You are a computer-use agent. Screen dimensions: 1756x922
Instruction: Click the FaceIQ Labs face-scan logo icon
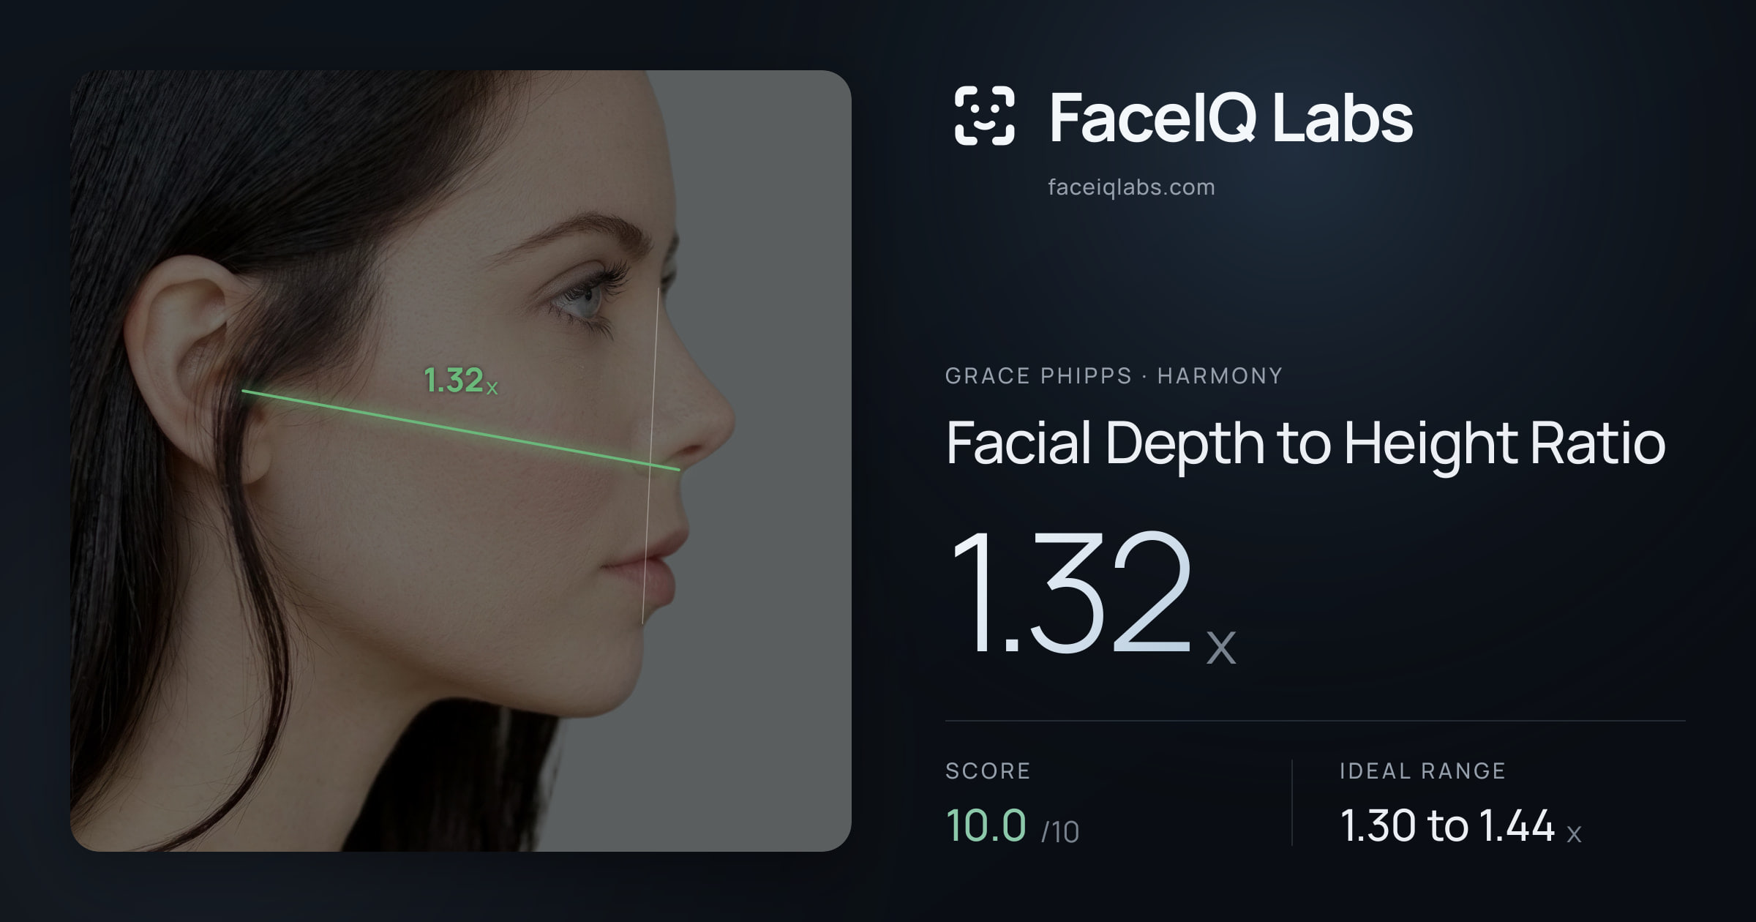(984, 116)
